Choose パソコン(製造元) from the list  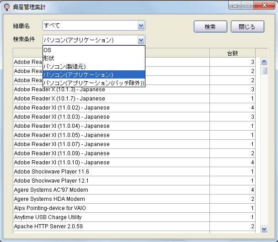coord(94,66)
